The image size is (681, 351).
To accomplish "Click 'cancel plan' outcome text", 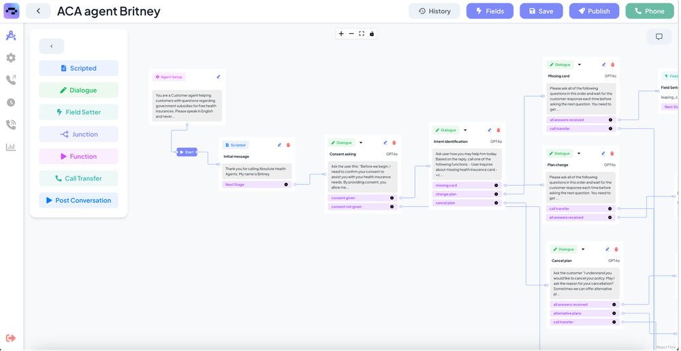I will (445, 203).
